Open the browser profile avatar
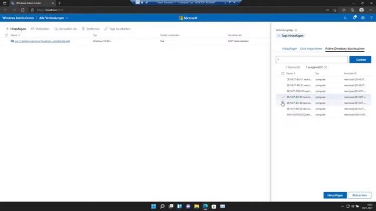Image resolution: width=376 pixels, height=211 pixels. [x=361, y=10]
